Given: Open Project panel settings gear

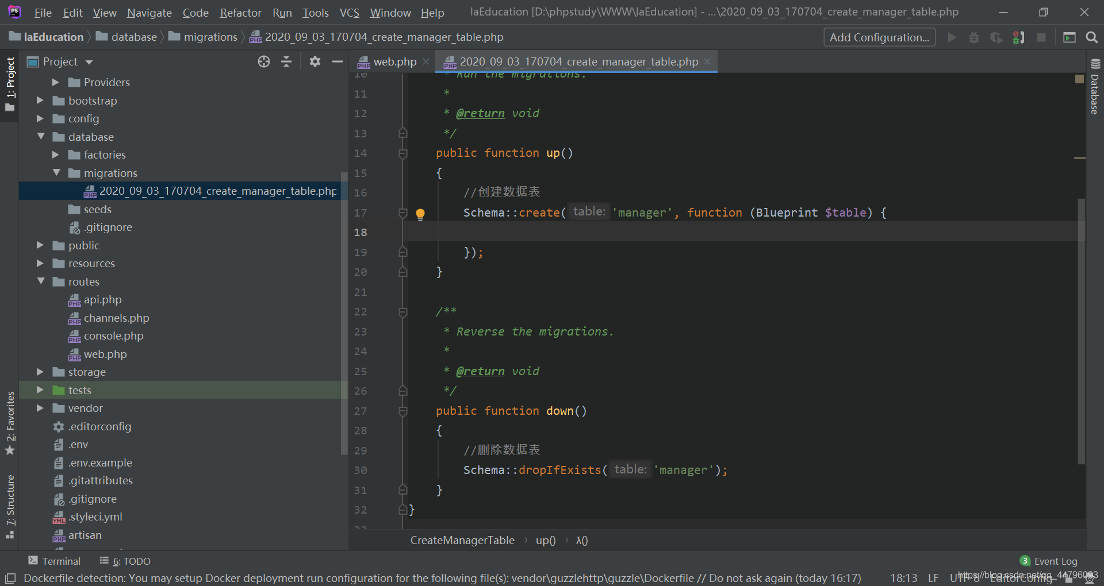Looking at the screenshot, I should click(315, 61).
